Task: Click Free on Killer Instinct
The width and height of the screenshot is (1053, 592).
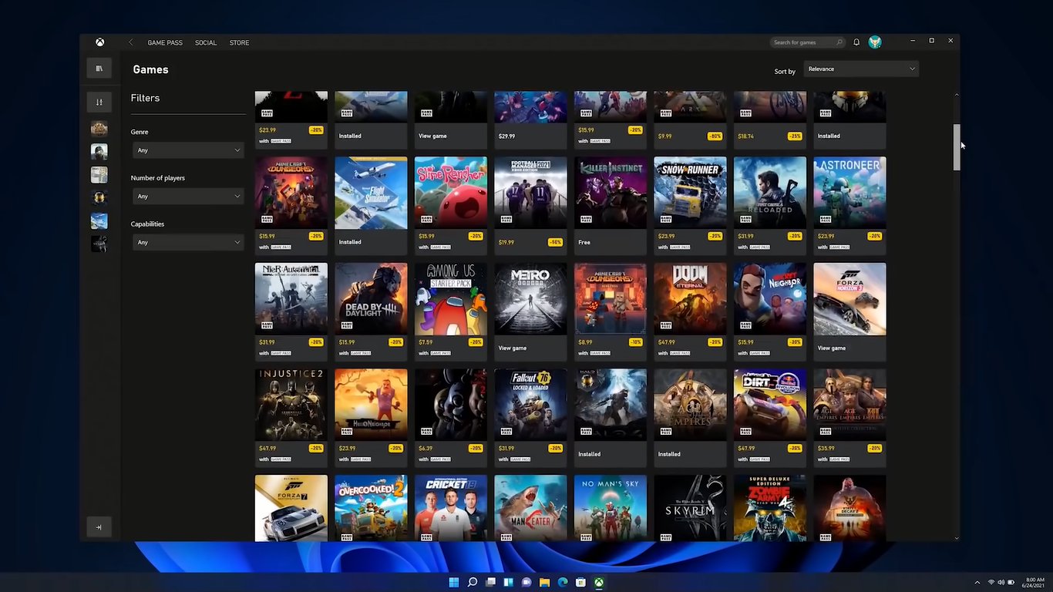Action: click(584, 242)
